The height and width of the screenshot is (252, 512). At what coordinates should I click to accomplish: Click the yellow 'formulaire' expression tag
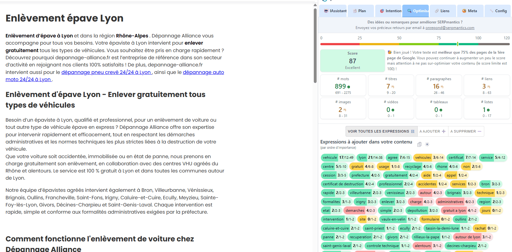[x=435, y=219]
